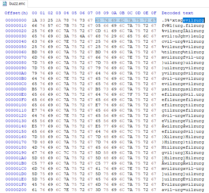The width and height of the screenshot is (209, 193).
Task: Click the Offset(h) column header
Action: 16,13
